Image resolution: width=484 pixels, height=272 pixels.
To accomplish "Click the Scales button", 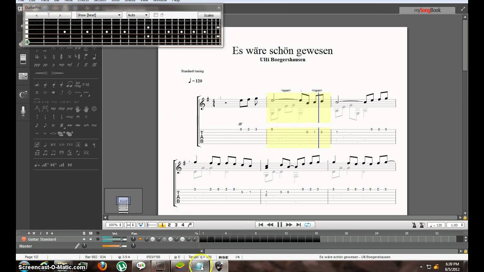I will coord(209,15).
